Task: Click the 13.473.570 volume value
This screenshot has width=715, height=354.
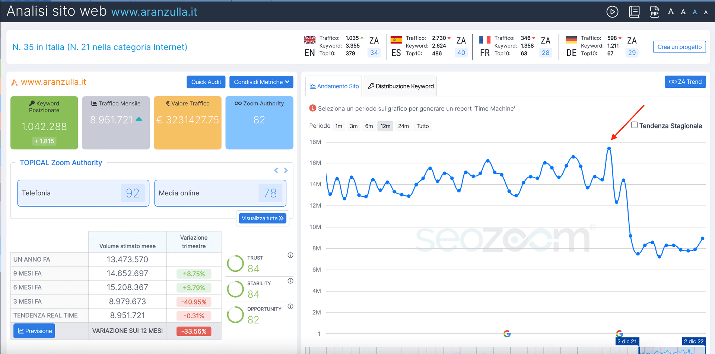Action: click(127, 259)
